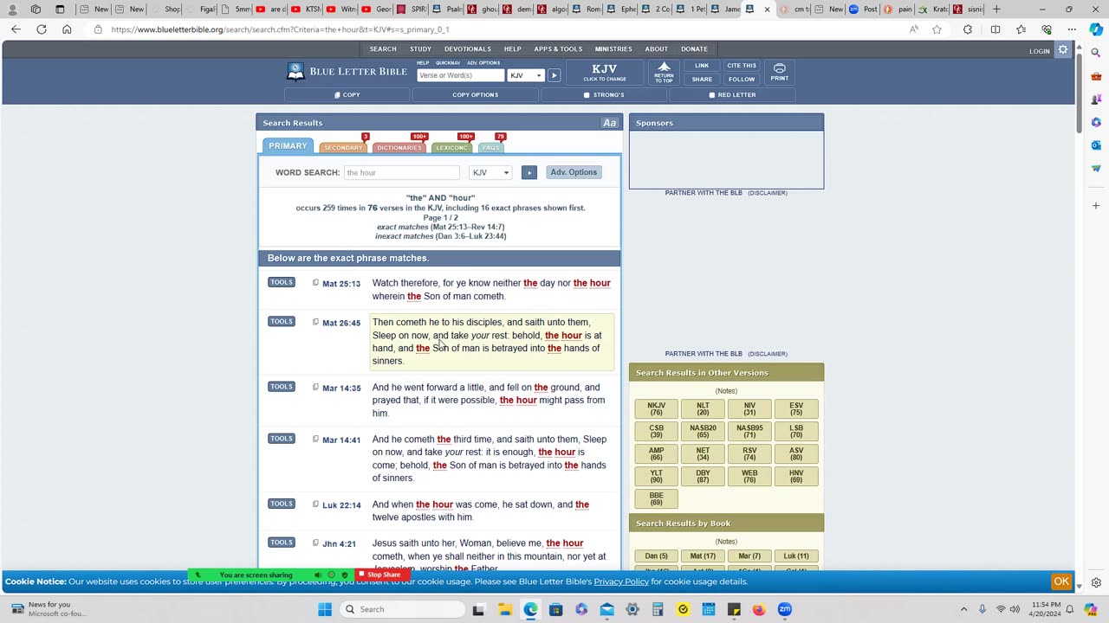Open settings gear next to Login
1109x623 pixels.
coord(1063,50)
